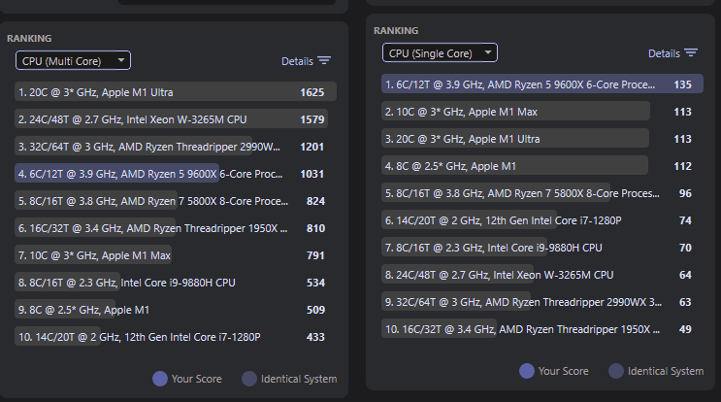This screenshot has width=721, height=402.
Task: Select Multi Core row Apple M1 Ultra 1625
Action: (176, 92)
